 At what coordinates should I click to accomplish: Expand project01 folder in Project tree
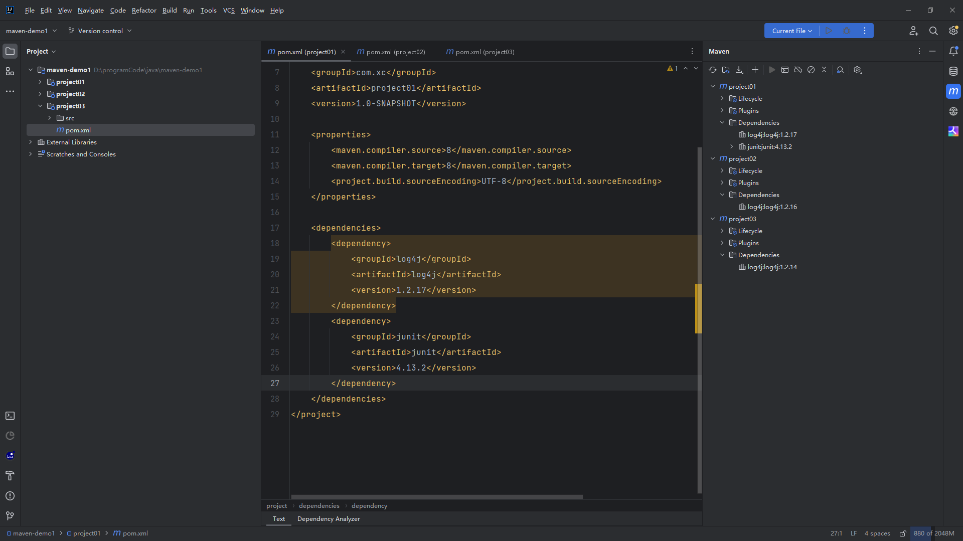[40, 82]
